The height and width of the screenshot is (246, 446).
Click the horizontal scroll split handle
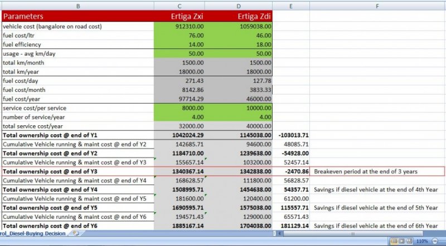coord(274,234)
